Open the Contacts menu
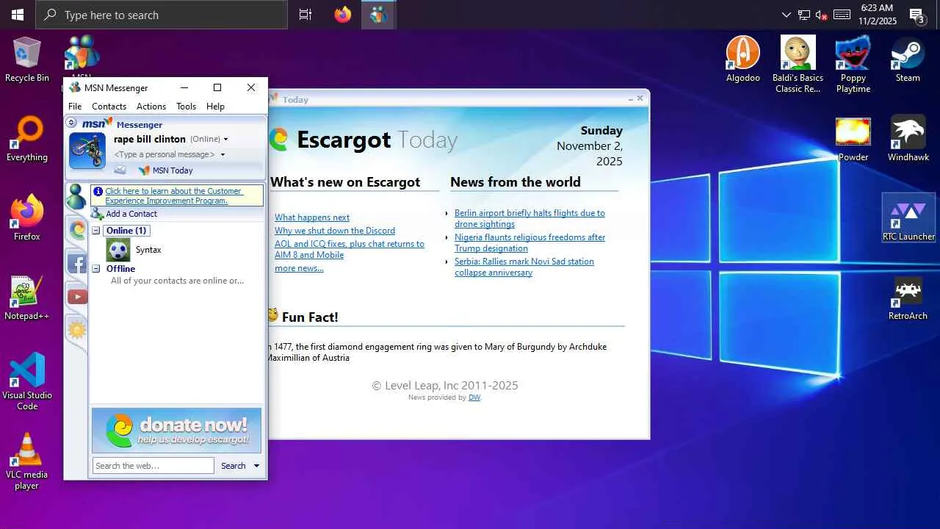The width and height of the screenshot is (940, 529). point(109,107)
